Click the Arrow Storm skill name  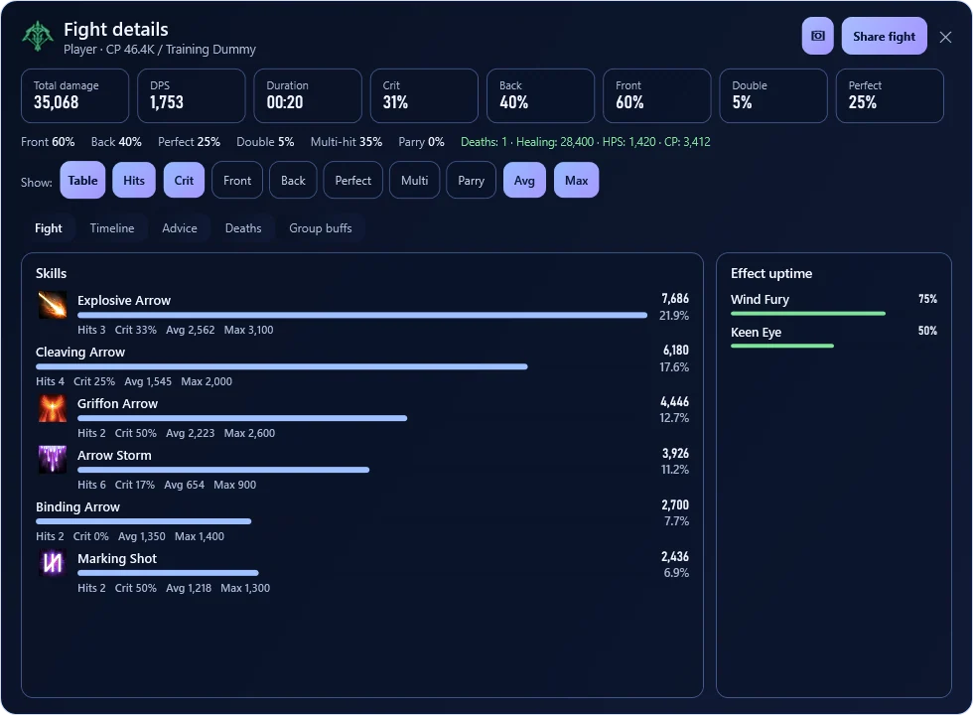(x=114, y=456)
